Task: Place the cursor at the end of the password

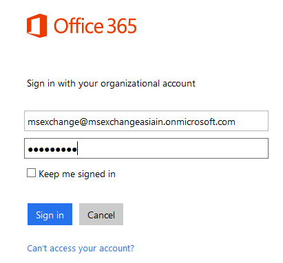Action: coord(78,148)
